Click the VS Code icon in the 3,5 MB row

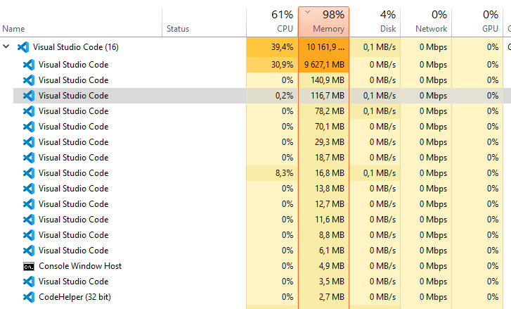point(29,282)
